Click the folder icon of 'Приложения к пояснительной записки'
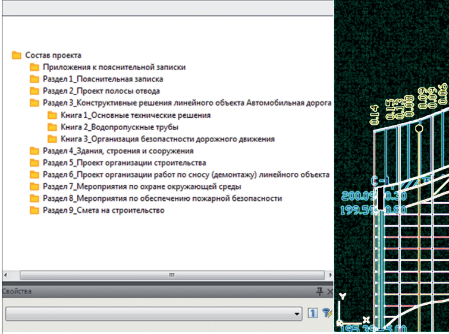Screen dimensions: 449x334 [34, 67]
